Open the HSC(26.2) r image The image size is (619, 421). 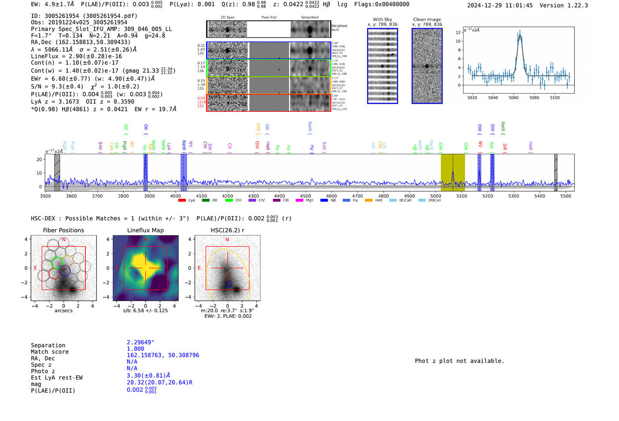coord(227,268)
